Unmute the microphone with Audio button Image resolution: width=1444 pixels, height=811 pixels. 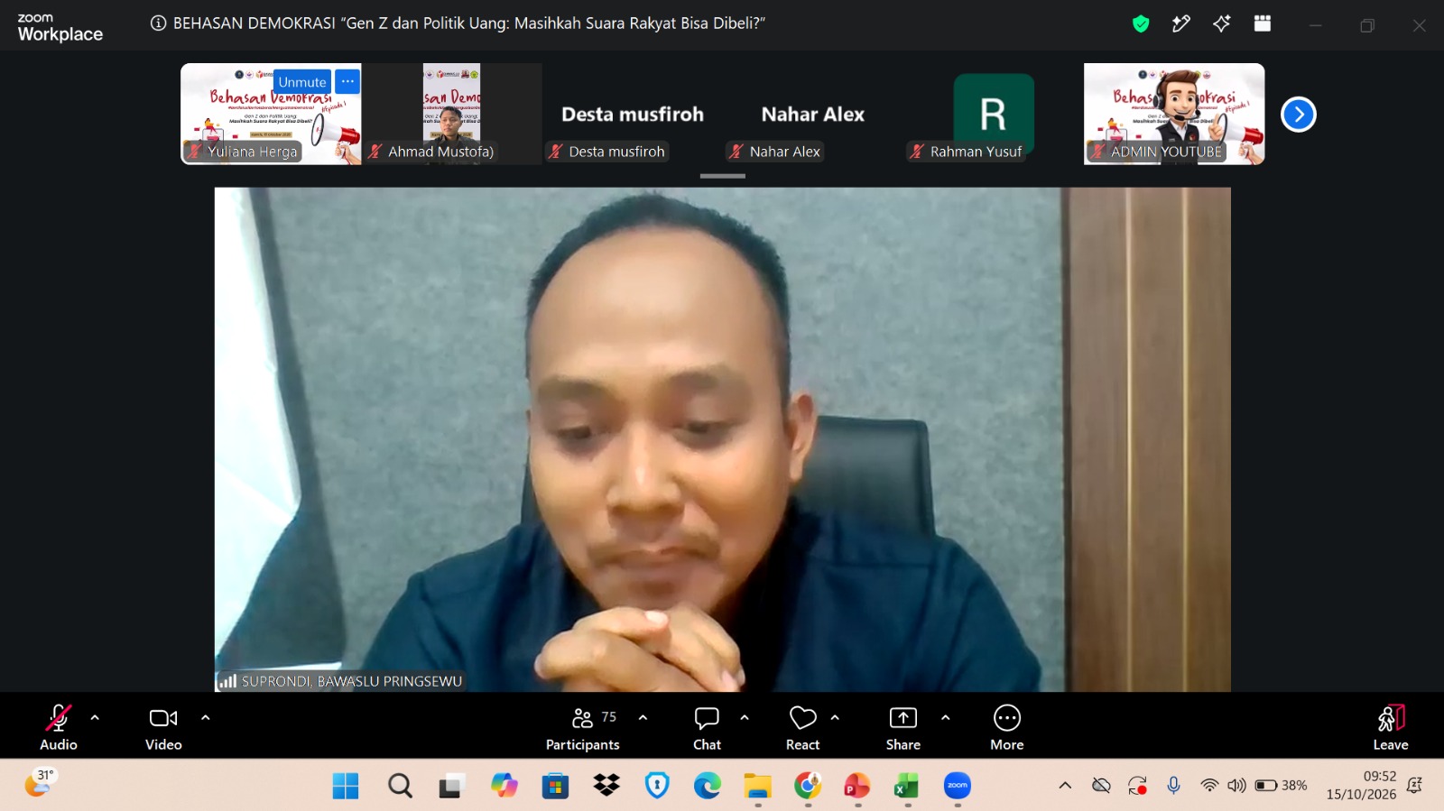tap(59, 727)
